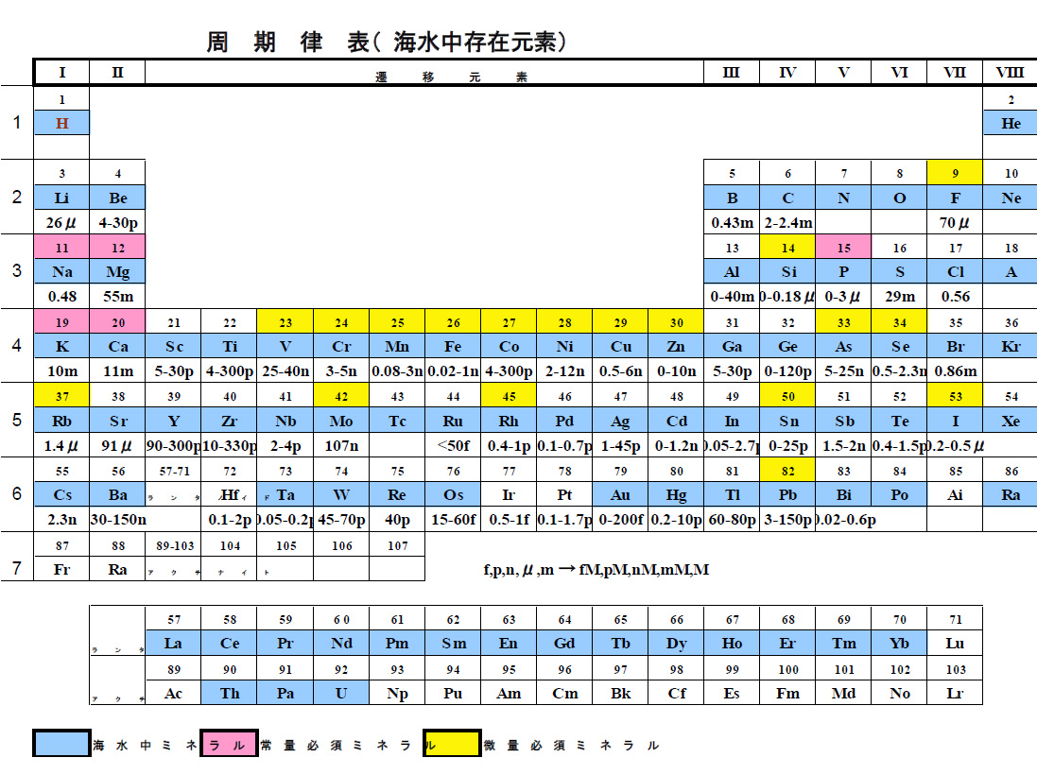
Task: Click the sodium concentration 0.48
Action: click(61, 297)
